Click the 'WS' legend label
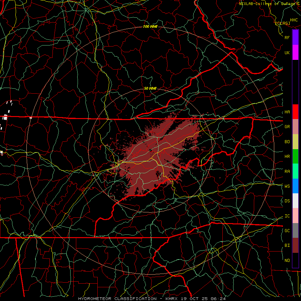 pos(287,186)
